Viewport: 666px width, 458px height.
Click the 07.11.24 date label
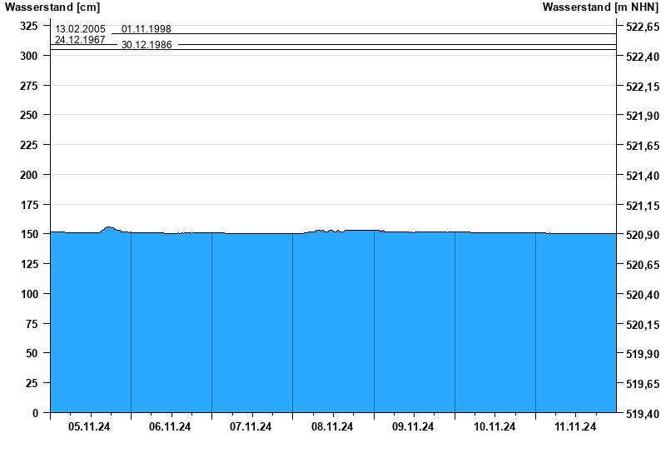coord(251,427)
